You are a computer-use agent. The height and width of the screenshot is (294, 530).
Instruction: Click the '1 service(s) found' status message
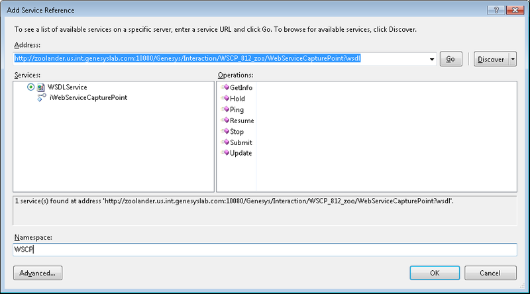tap(235, 201)
